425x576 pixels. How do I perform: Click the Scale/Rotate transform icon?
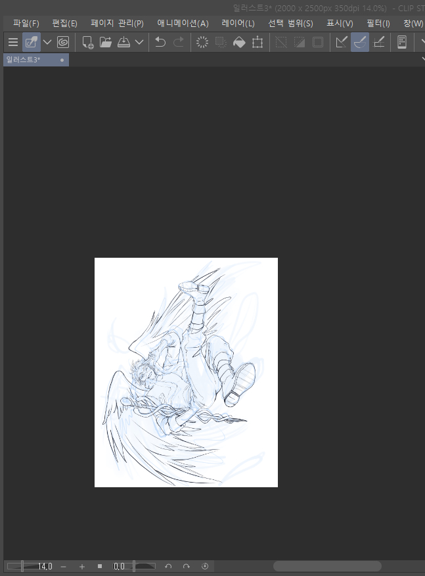click(x=257, y=42)
